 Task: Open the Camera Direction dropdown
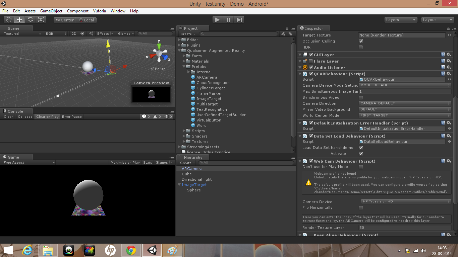[x=405, y=103]
